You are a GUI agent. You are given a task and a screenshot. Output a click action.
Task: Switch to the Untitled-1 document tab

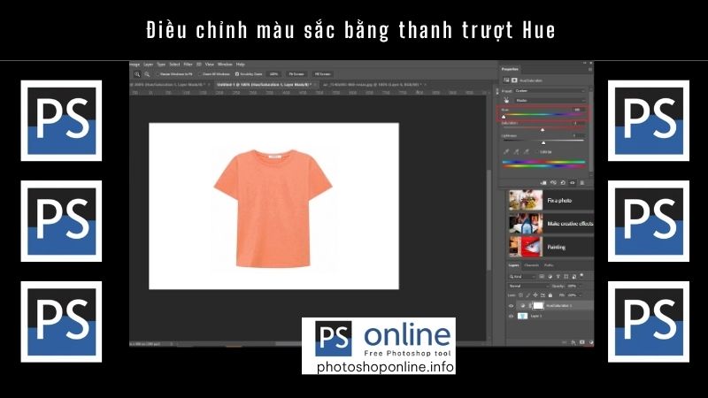(264, 84)
